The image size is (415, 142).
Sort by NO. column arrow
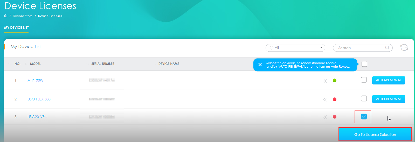(9, 64)
